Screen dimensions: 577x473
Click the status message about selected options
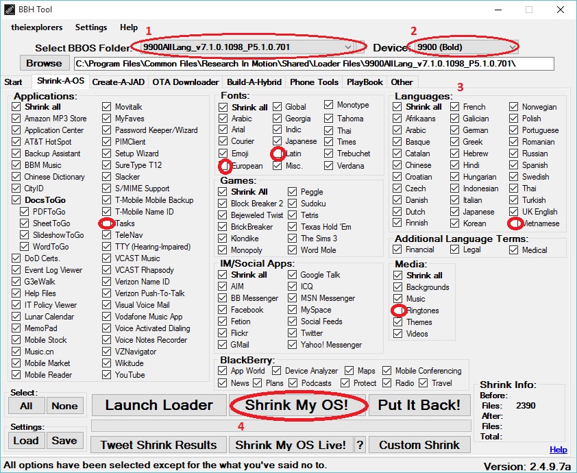point(165,465)
